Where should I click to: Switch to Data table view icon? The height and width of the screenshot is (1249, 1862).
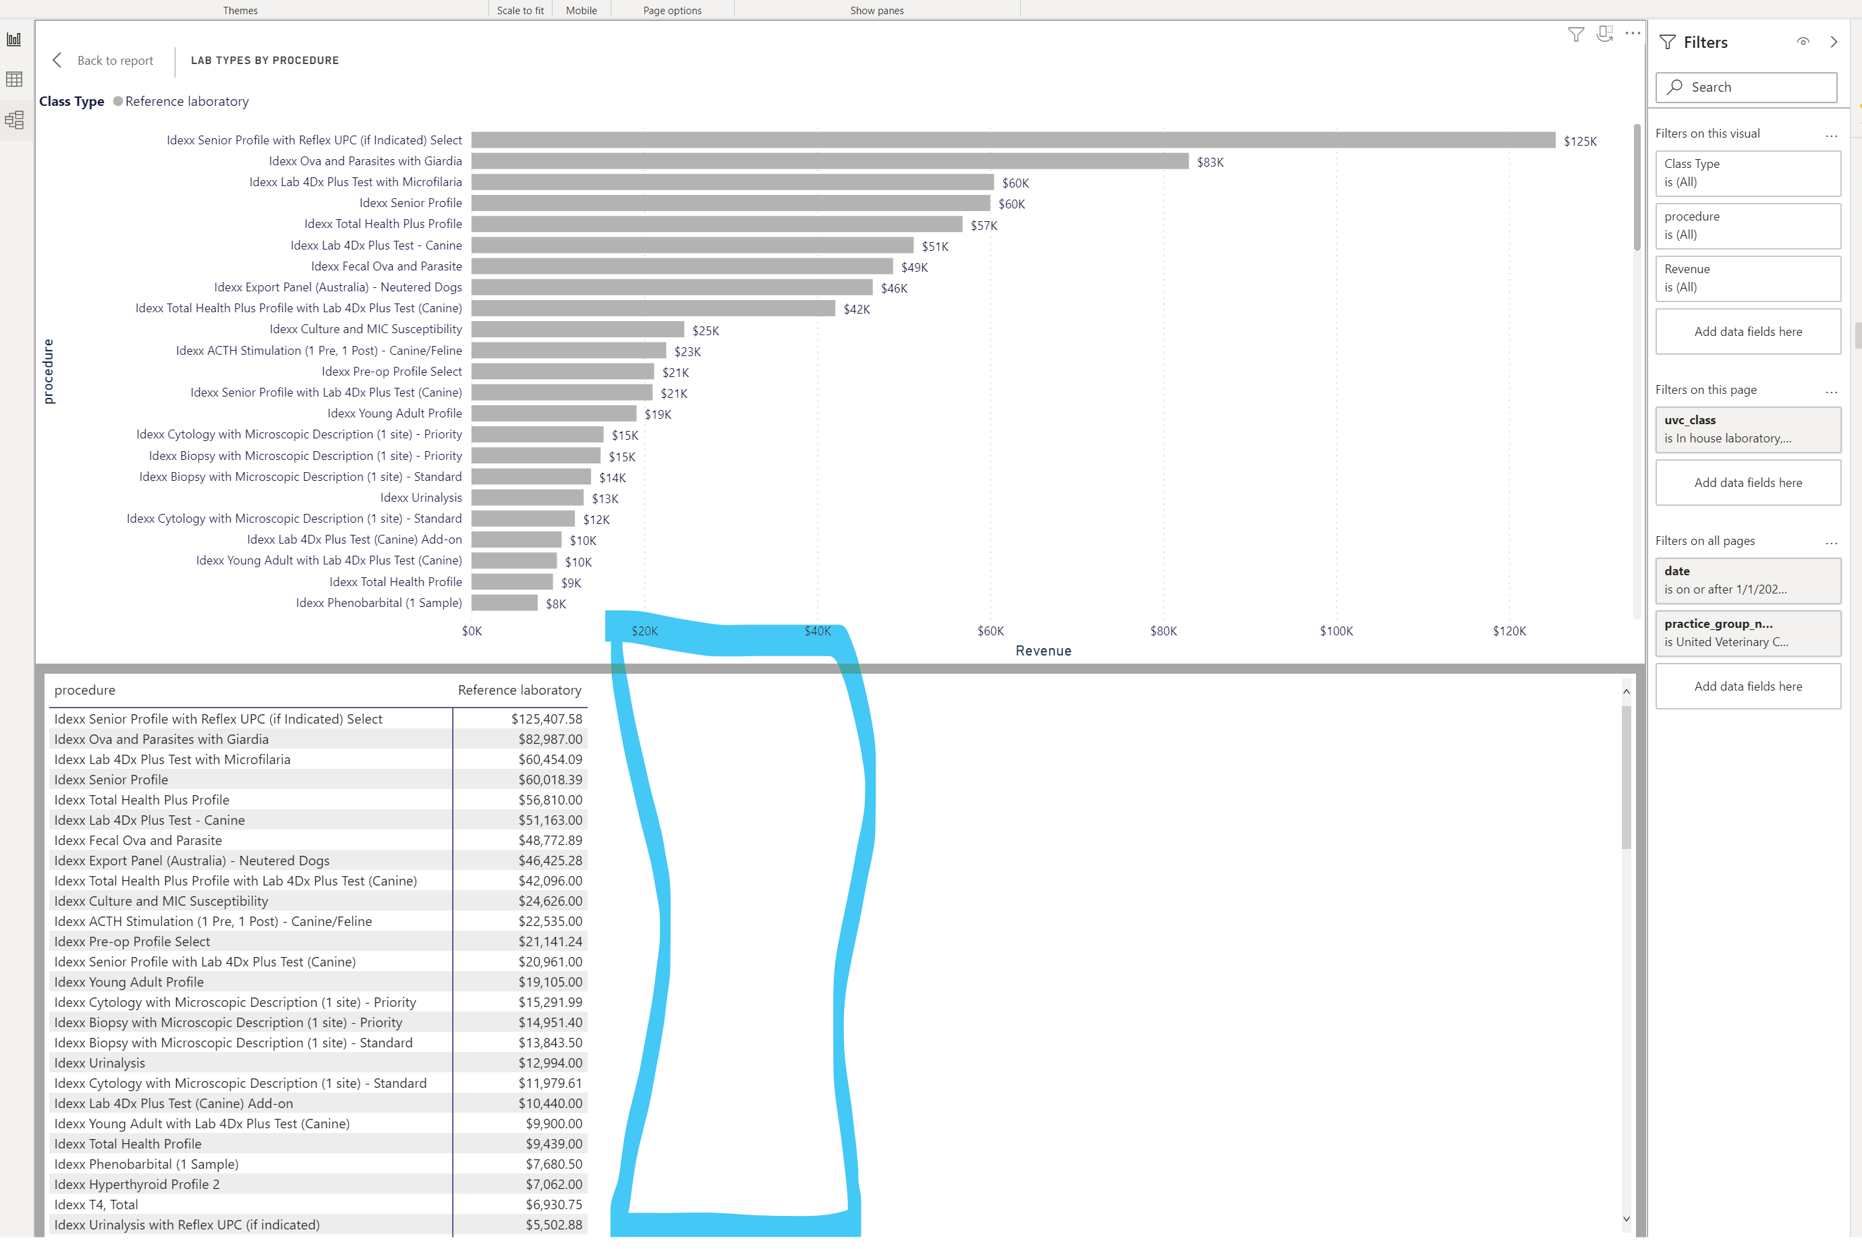[x=14, y=80]
